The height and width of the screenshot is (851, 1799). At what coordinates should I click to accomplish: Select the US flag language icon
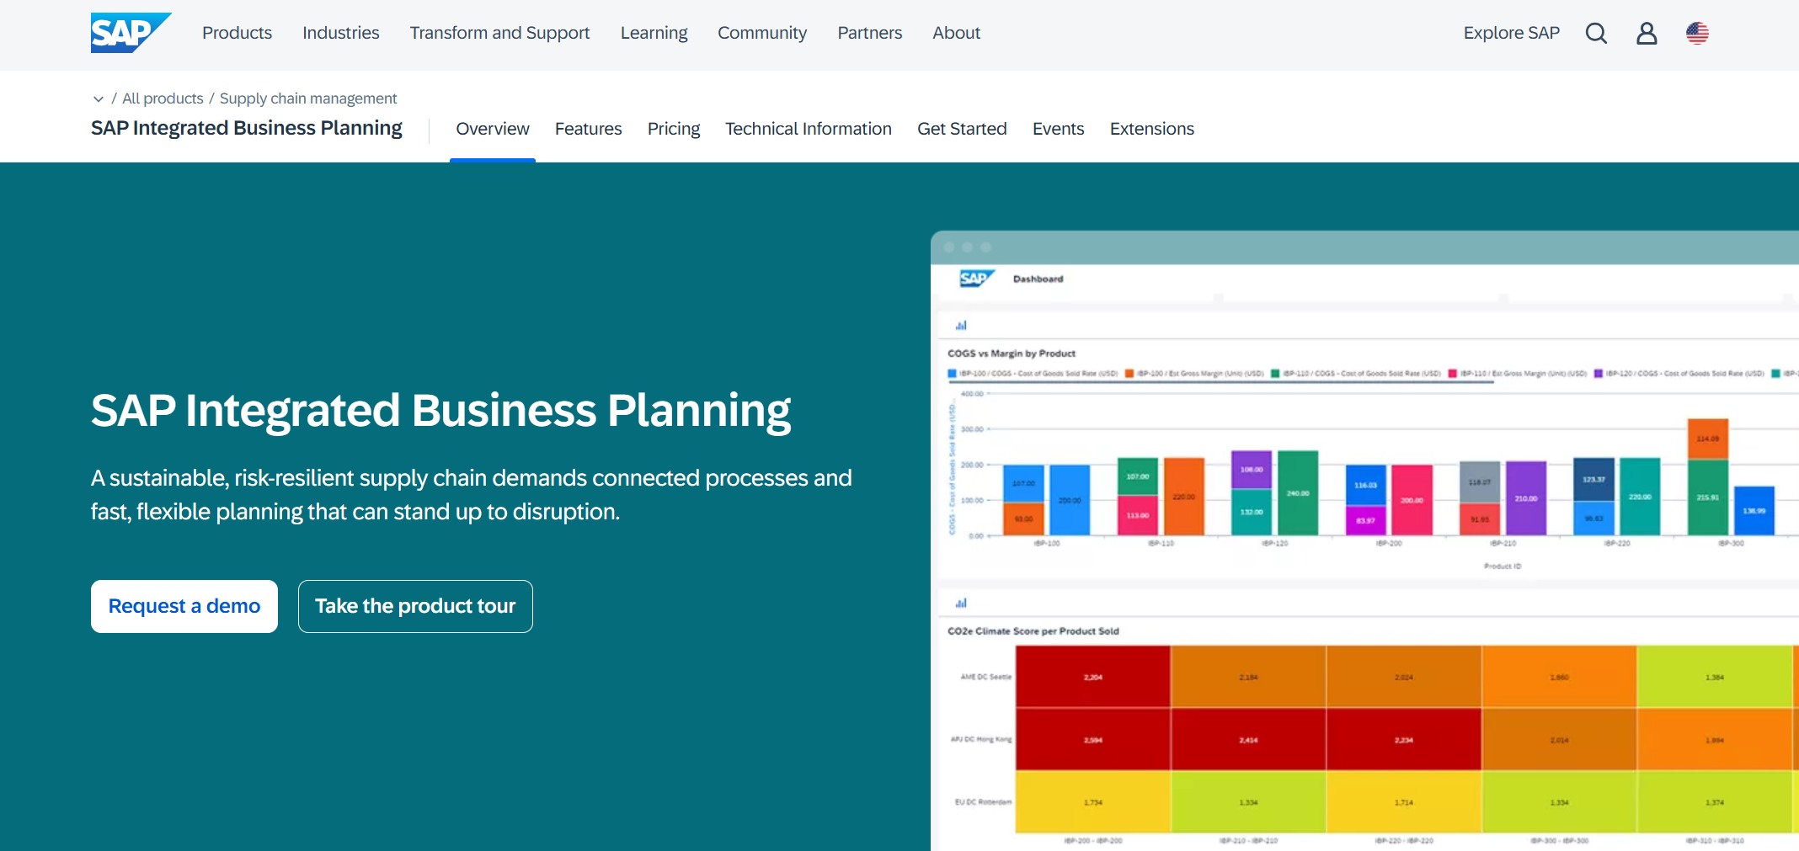pyautogui.click(x=1697, y=34)
